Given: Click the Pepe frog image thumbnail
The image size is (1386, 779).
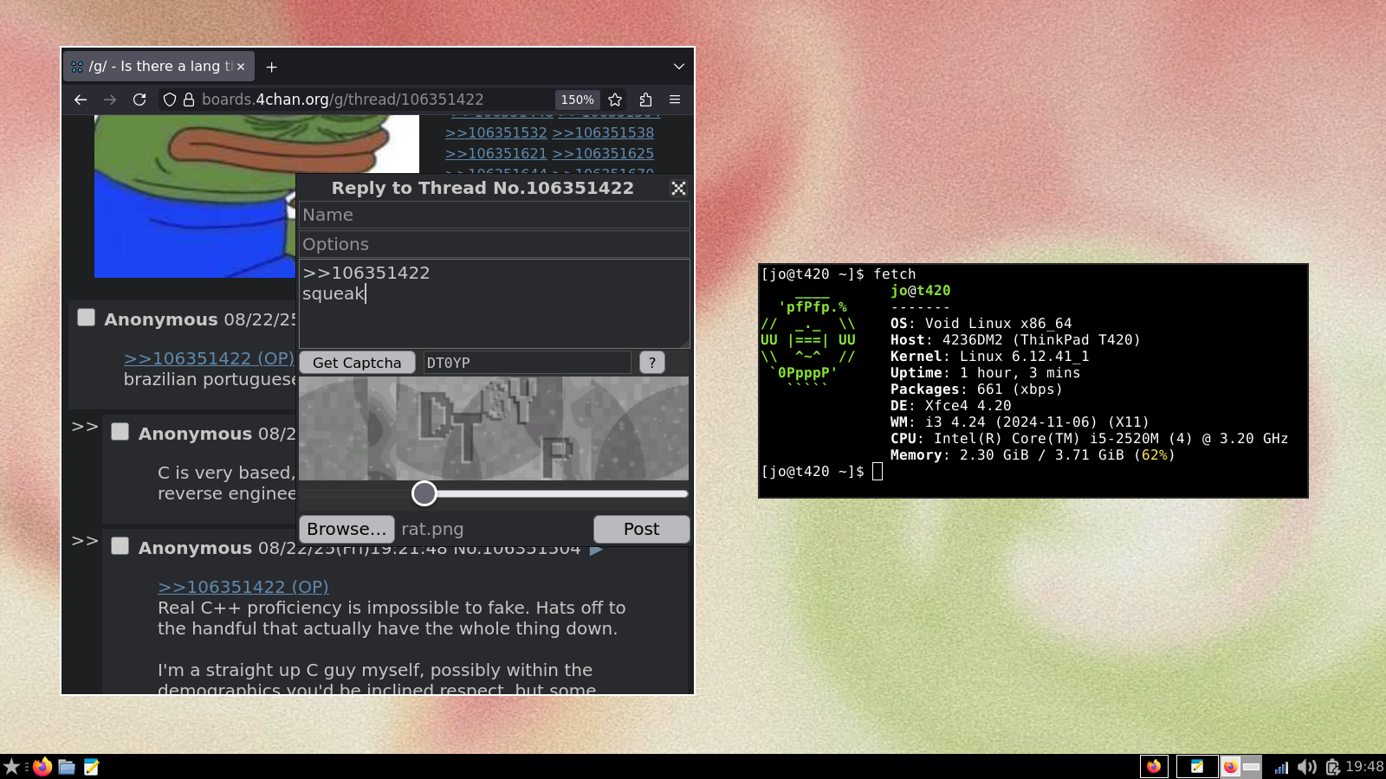Looking at the screenshot, I should coord(256,196).
